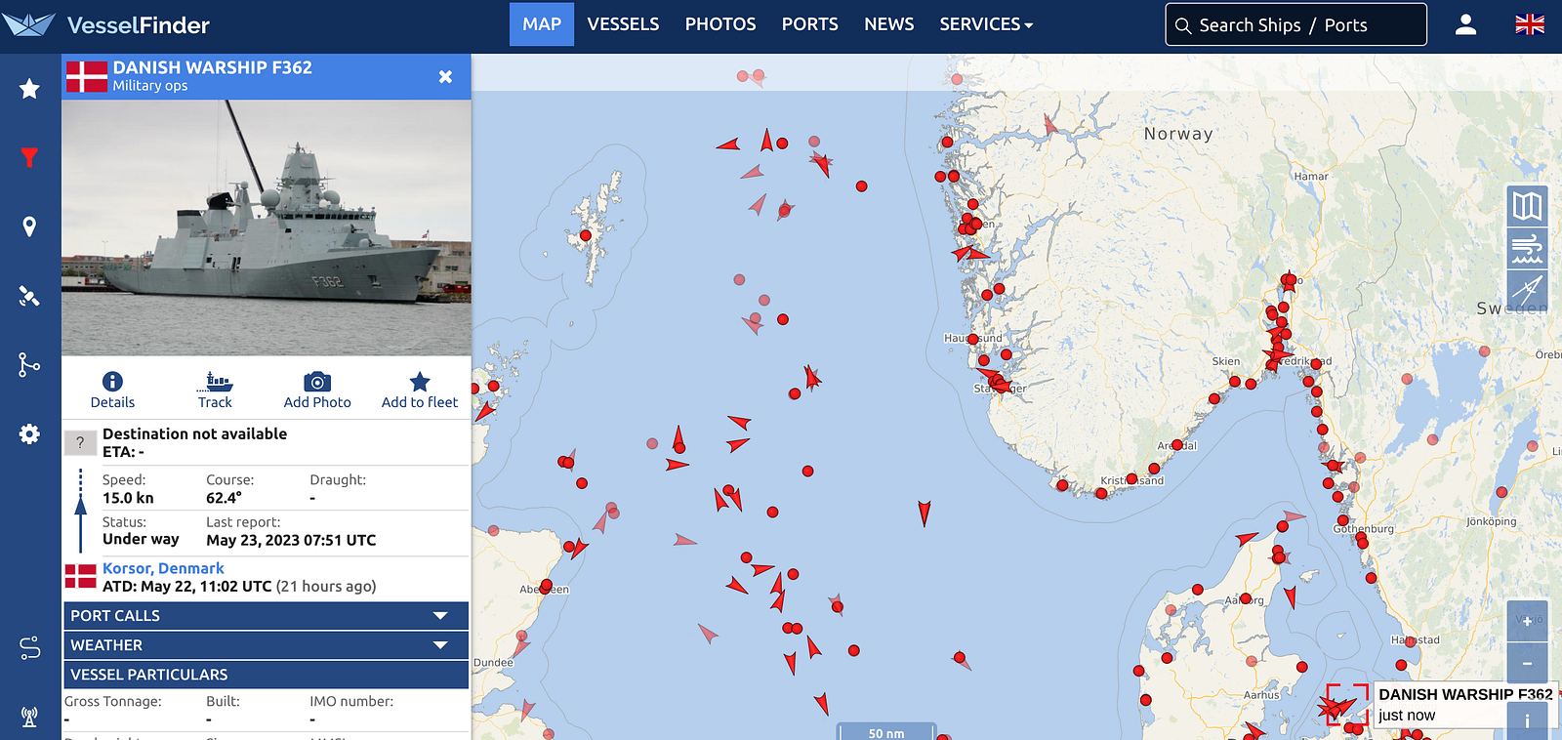Viewport: 1562px width, 740px height.
Task: Click the 50 nm map scale bar
Action: pyautogui.click(x=886, y=731)
